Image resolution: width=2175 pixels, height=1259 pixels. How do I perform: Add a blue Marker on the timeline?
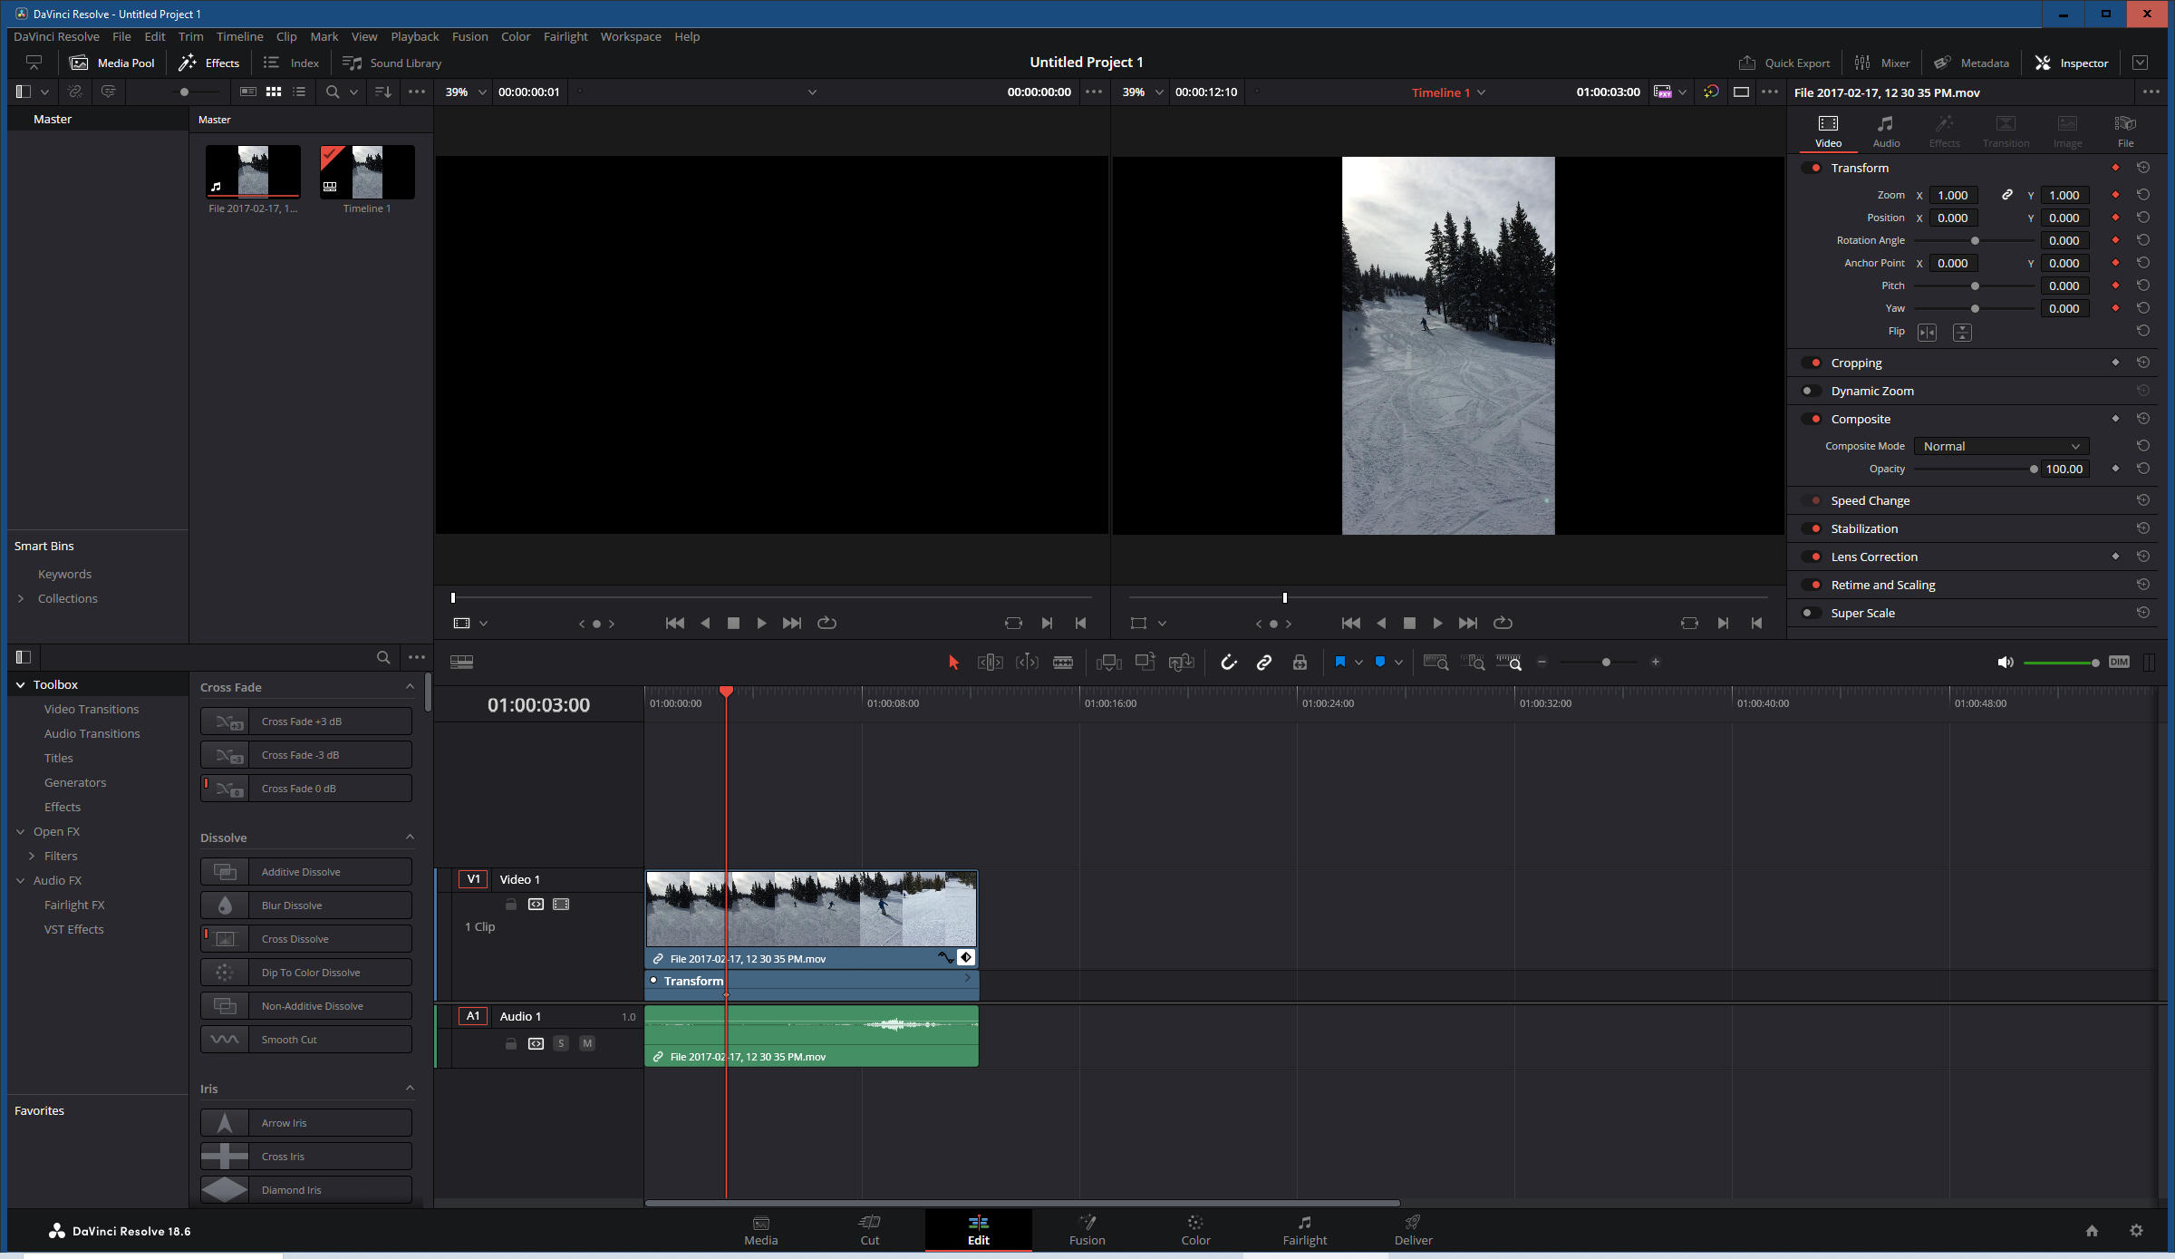[x=1379, y=663]
